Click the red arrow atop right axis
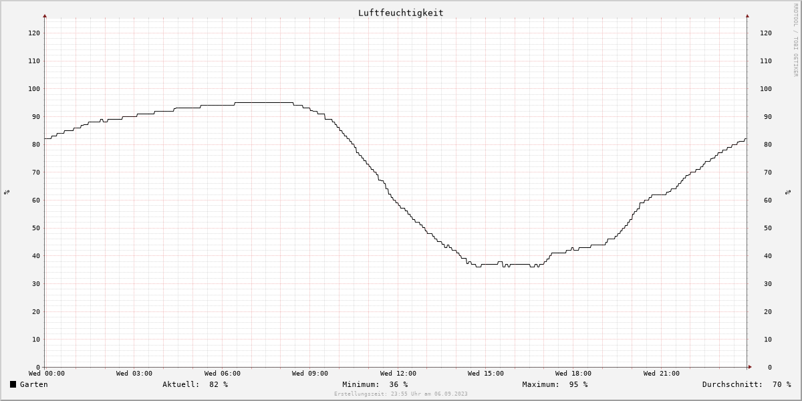 click(747, 15)
